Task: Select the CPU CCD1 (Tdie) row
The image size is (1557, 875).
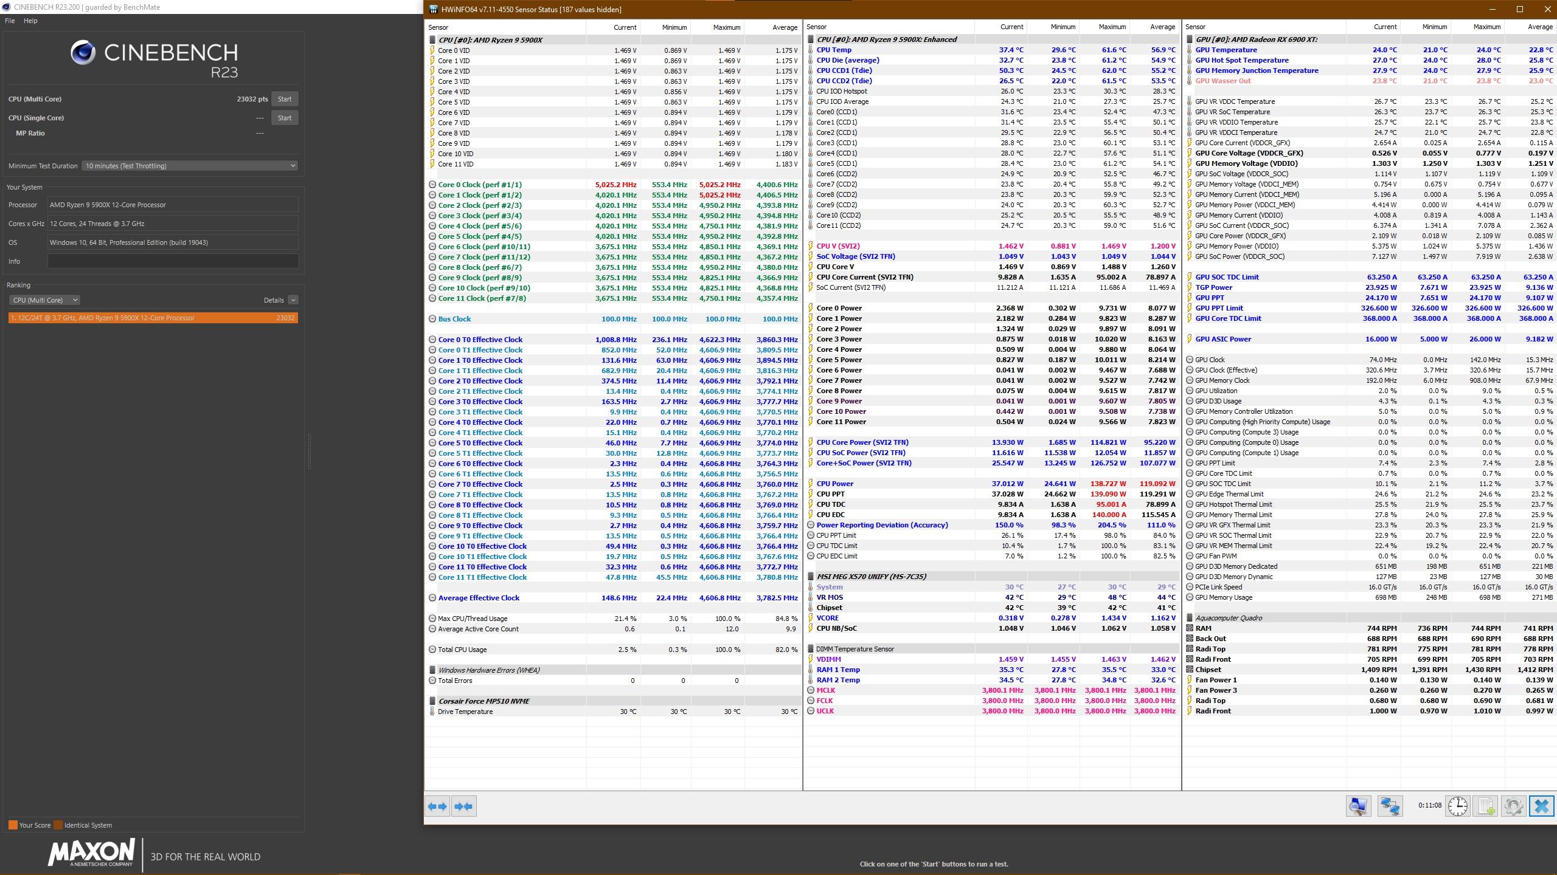Action: (991, 70)
